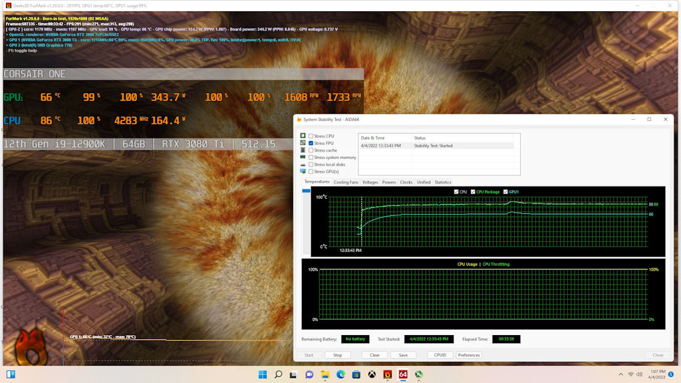Click the Status column header
This screenshot has width=681, height=383.
(463, 138)
